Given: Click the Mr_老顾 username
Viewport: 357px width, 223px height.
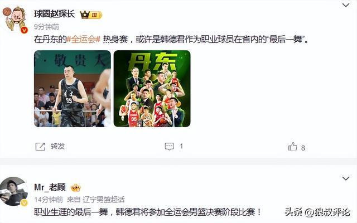Looking at the screenshot, I should 50,187.
